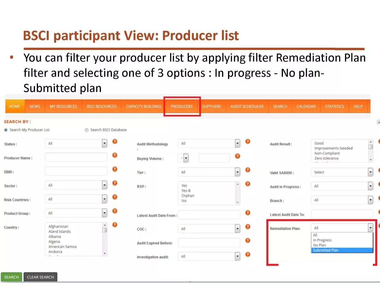
Task: Open the PRODUCERS tab
Action: [182, 106]
